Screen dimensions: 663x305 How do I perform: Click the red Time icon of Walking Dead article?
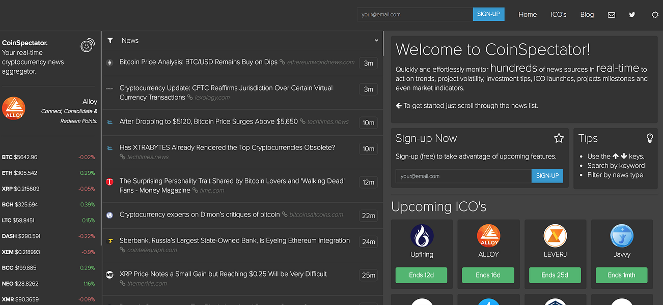click(x=109, y=181)
